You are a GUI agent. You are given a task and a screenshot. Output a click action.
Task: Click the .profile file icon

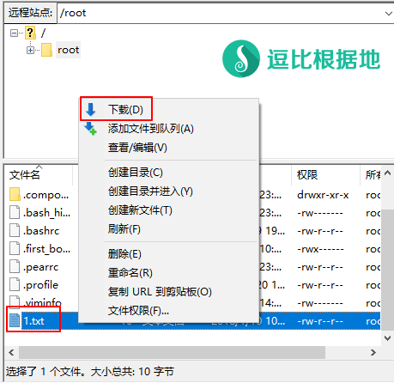pos(15,284)
